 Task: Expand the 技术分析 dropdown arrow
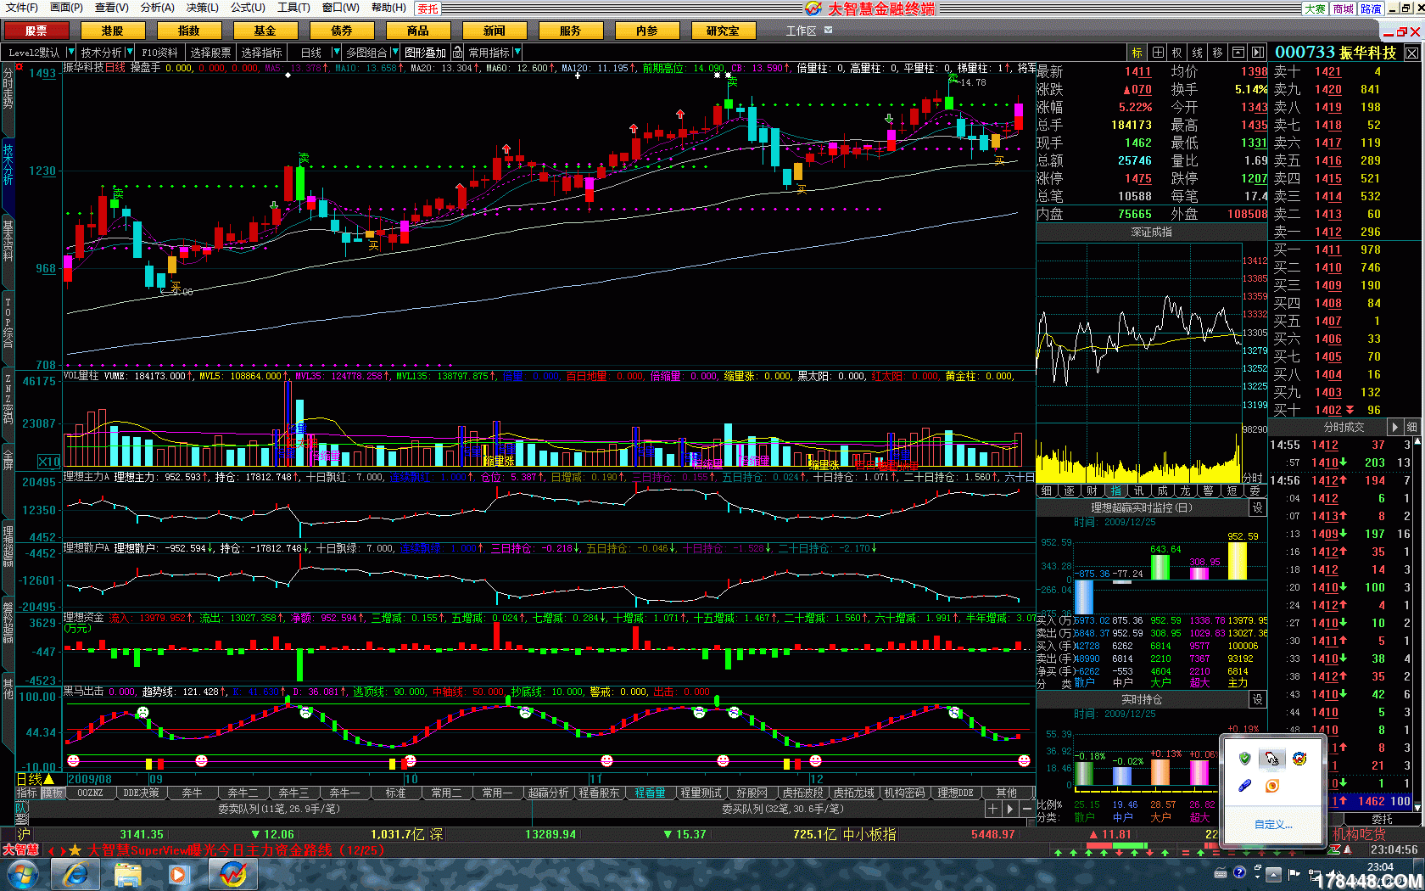(x=130, y=53)
